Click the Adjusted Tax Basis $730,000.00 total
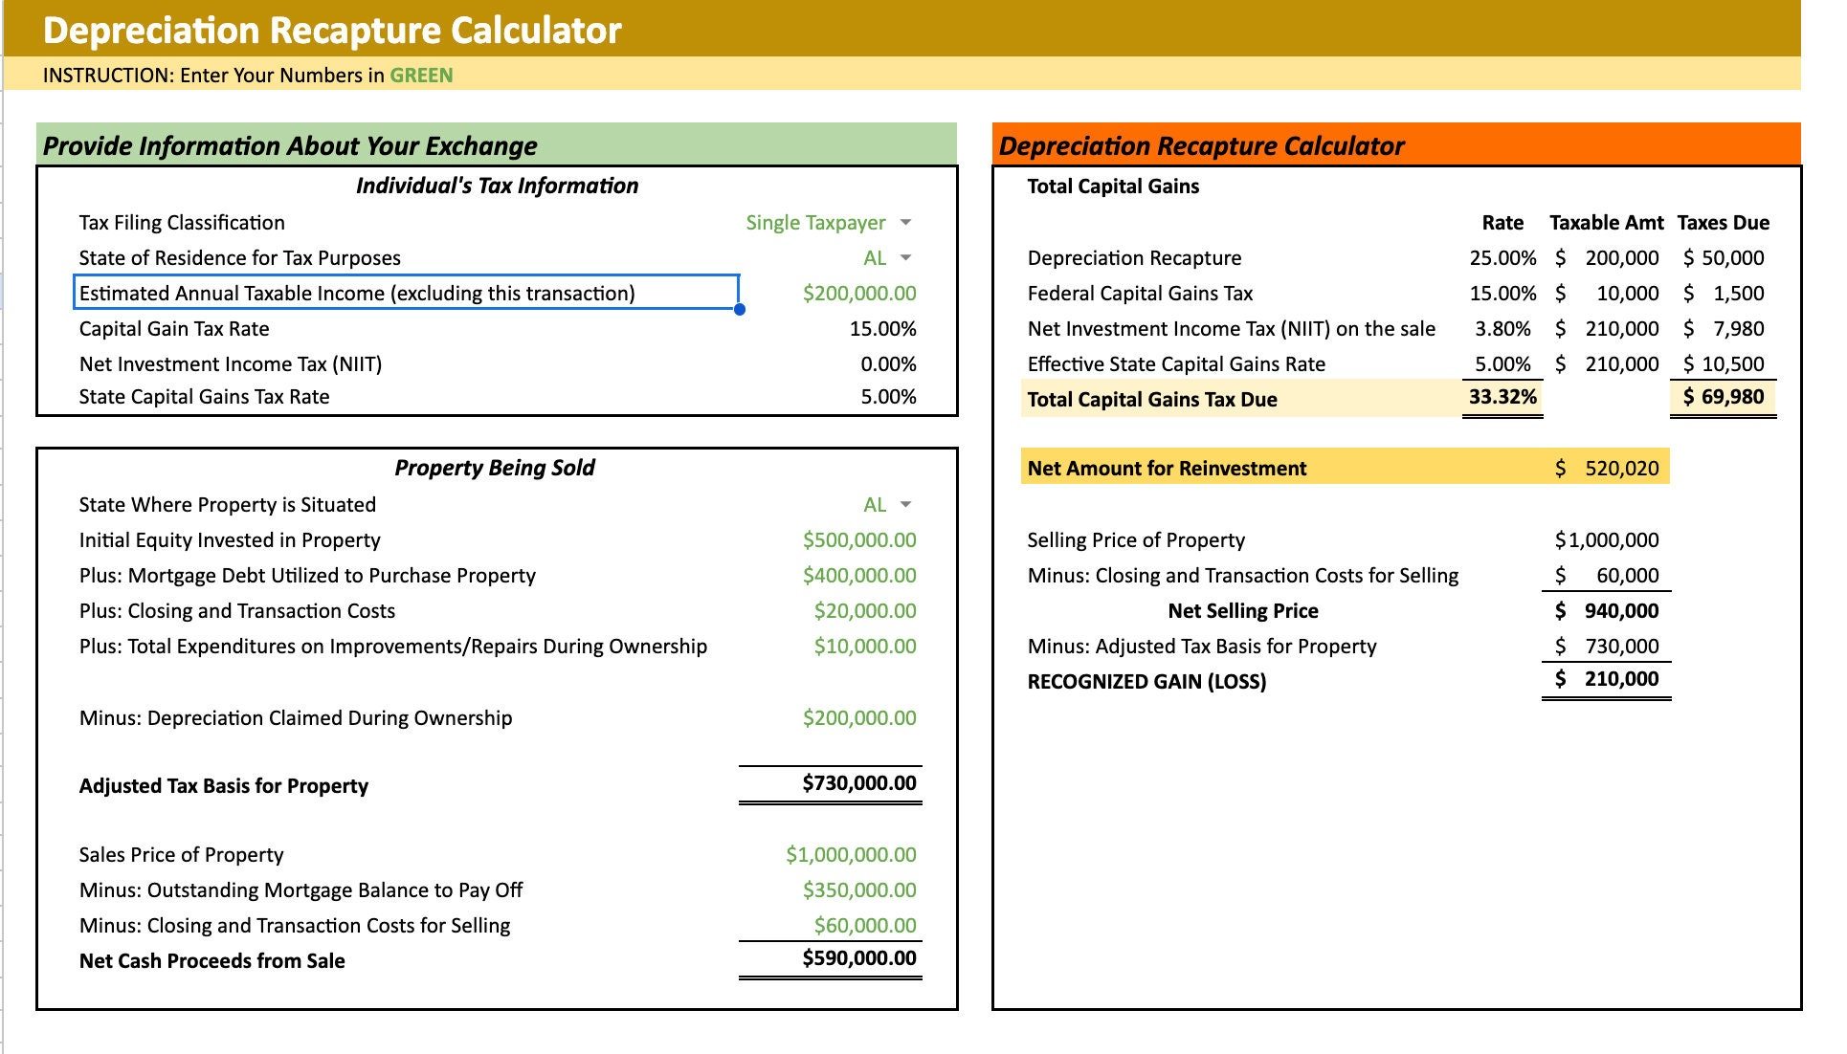The image size is (1847, 1054). pyautogui.click(x=858, y=783)
